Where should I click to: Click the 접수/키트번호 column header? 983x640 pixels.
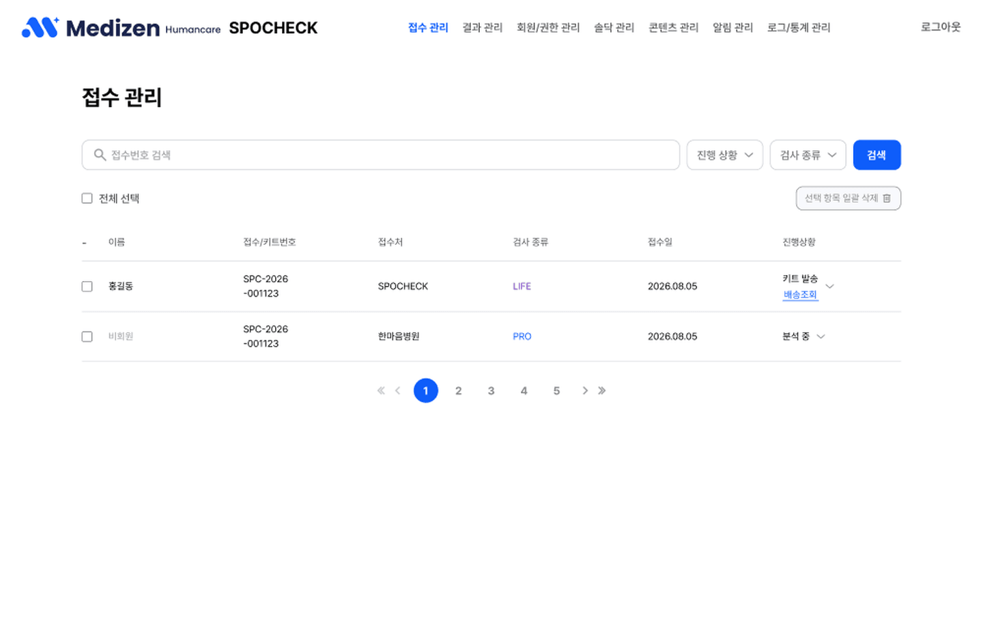[x=270, y=242]
